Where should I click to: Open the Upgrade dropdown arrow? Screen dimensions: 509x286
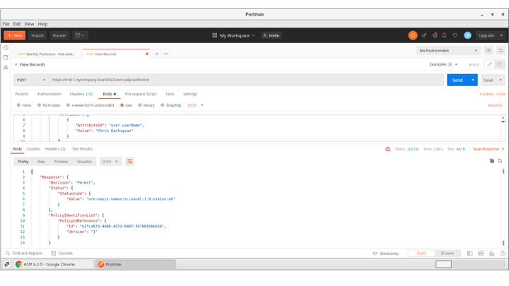pyautogui.click(x=501, y=35)
